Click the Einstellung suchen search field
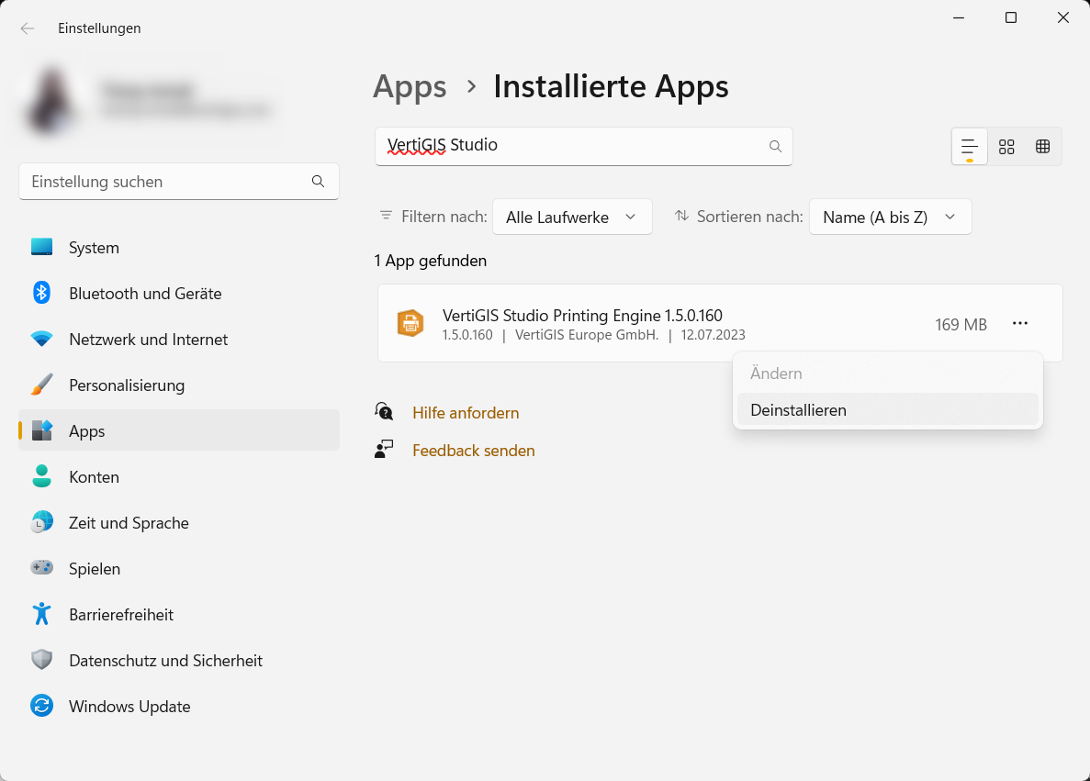This screenshot has width=1090, height=781. (x=165, y=182)
